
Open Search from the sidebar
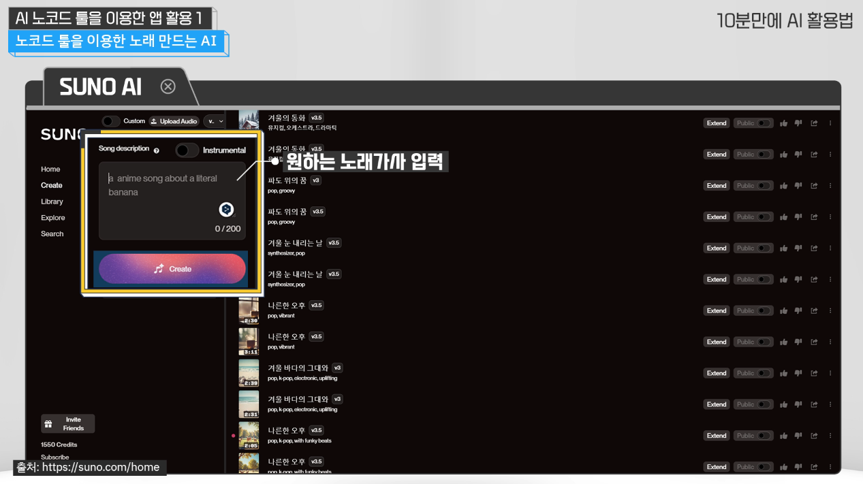tap(52, 233)
